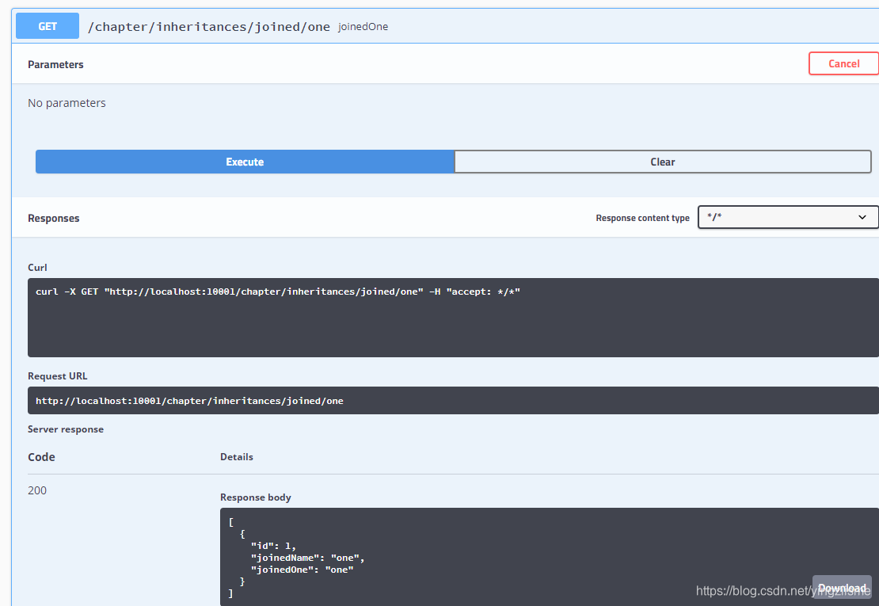Image resolution: width=879 pixels, height=606 pixels.
Task: Select the curl command text
Action: [x=278, y=292]
